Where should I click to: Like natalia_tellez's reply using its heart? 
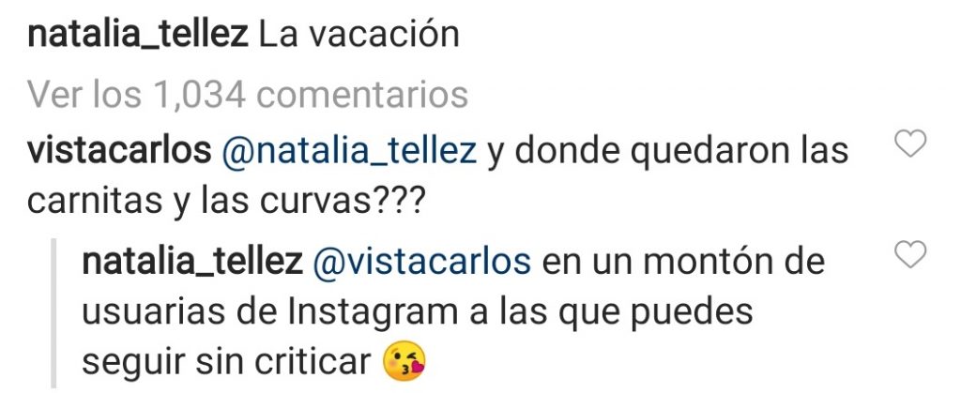[910, 254]
